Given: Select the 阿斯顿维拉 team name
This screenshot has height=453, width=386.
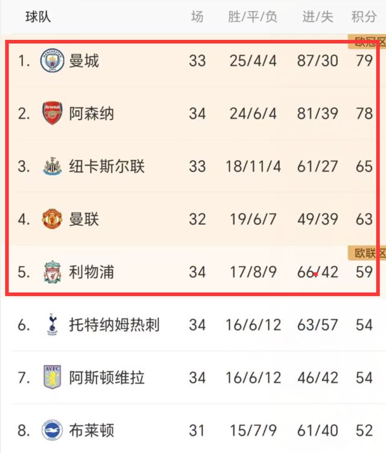Looking at the screenshot, I should pos(107,378).
